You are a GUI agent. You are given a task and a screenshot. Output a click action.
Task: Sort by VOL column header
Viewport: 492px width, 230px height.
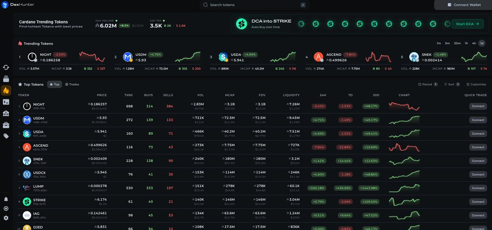pyautogui.click(x=201, y=95)
